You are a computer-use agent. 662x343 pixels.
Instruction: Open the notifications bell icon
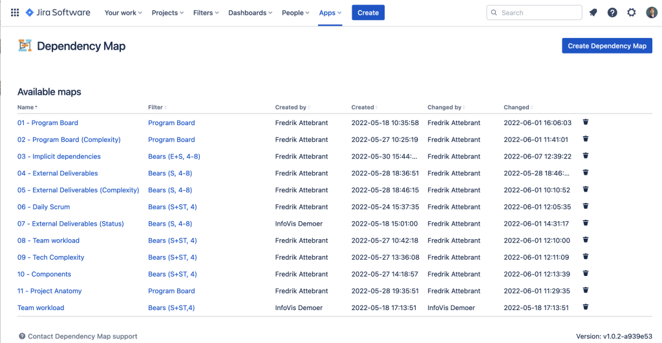pos(593,13)
